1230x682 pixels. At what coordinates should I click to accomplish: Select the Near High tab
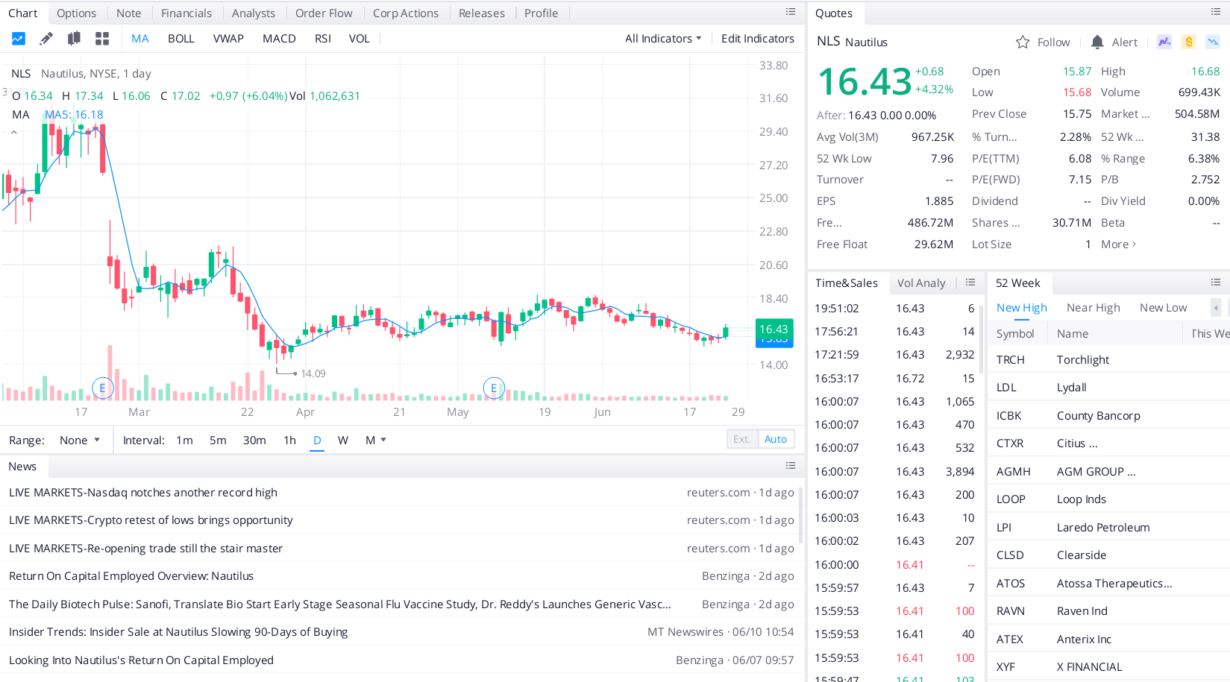click(x=1093, y=308)
